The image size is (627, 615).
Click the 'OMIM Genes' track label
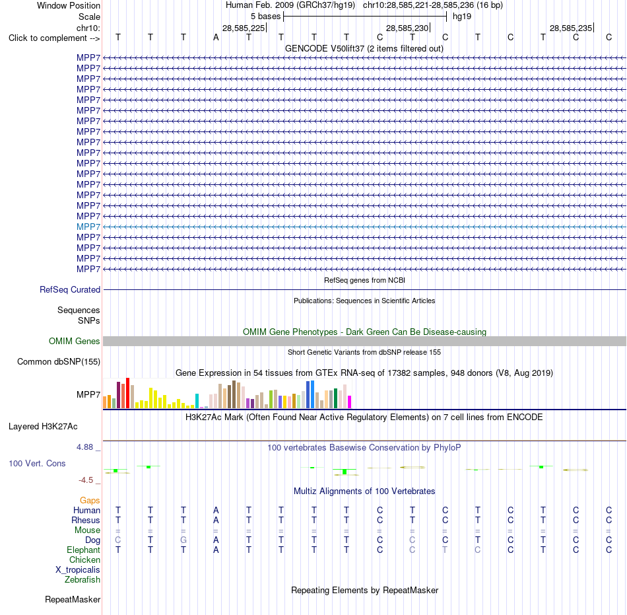[x=74, y=342]
